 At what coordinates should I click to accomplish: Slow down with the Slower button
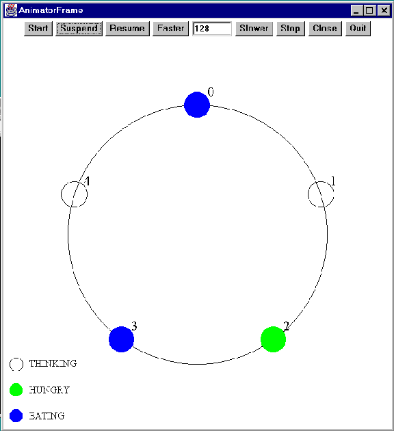point(254,29)
